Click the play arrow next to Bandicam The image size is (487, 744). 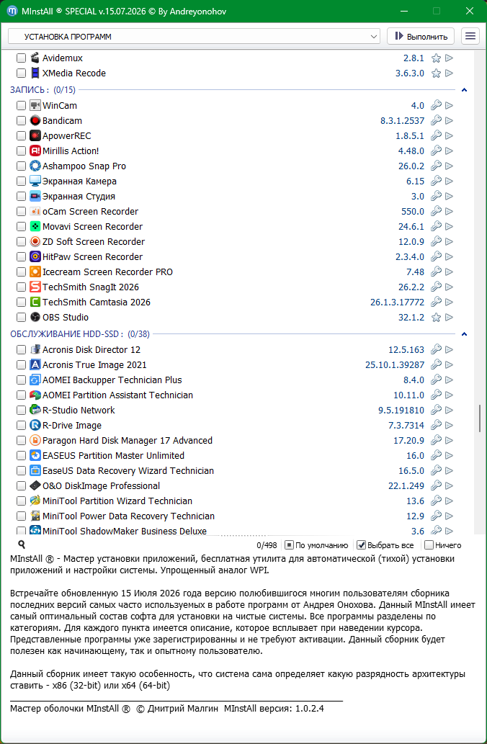click(x=449, y=120)
